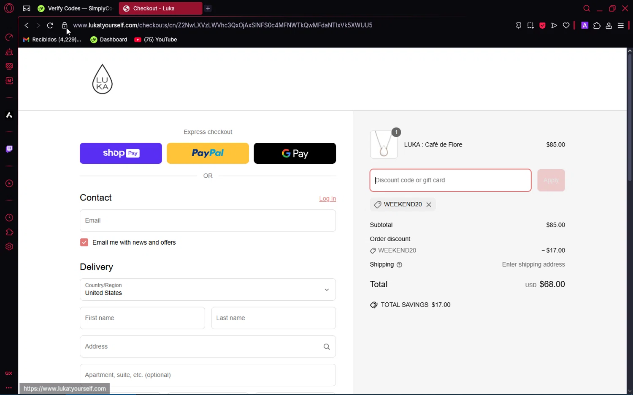Screen dimensions: 633x395
Task: Pay with Google Pay button
Action: tap(295, 153)
